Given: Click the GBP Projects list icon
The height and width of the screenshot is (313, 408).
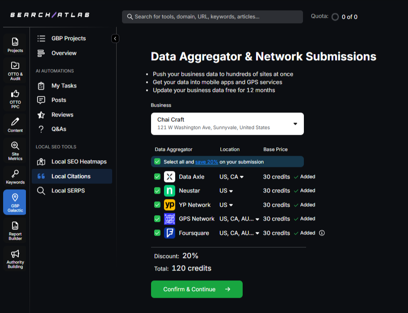Looking at the screenshot, I should [41, 38].
